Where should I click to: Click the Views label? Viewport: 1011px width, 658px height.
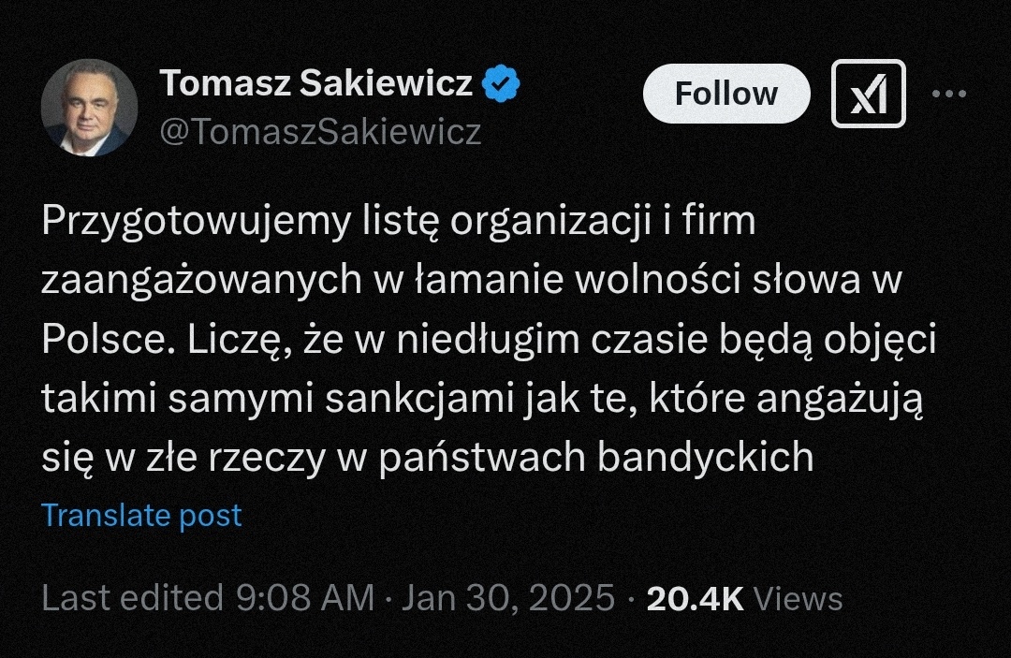(x=798, y=598)
